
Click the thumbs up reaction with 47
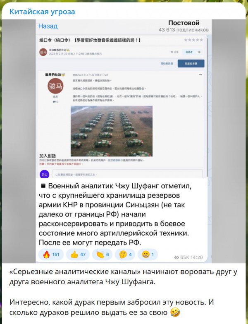78,254
